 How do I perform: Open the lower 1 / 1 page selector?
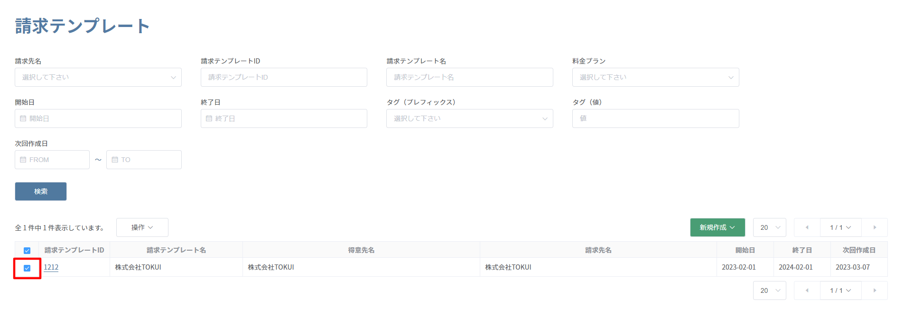840,290
